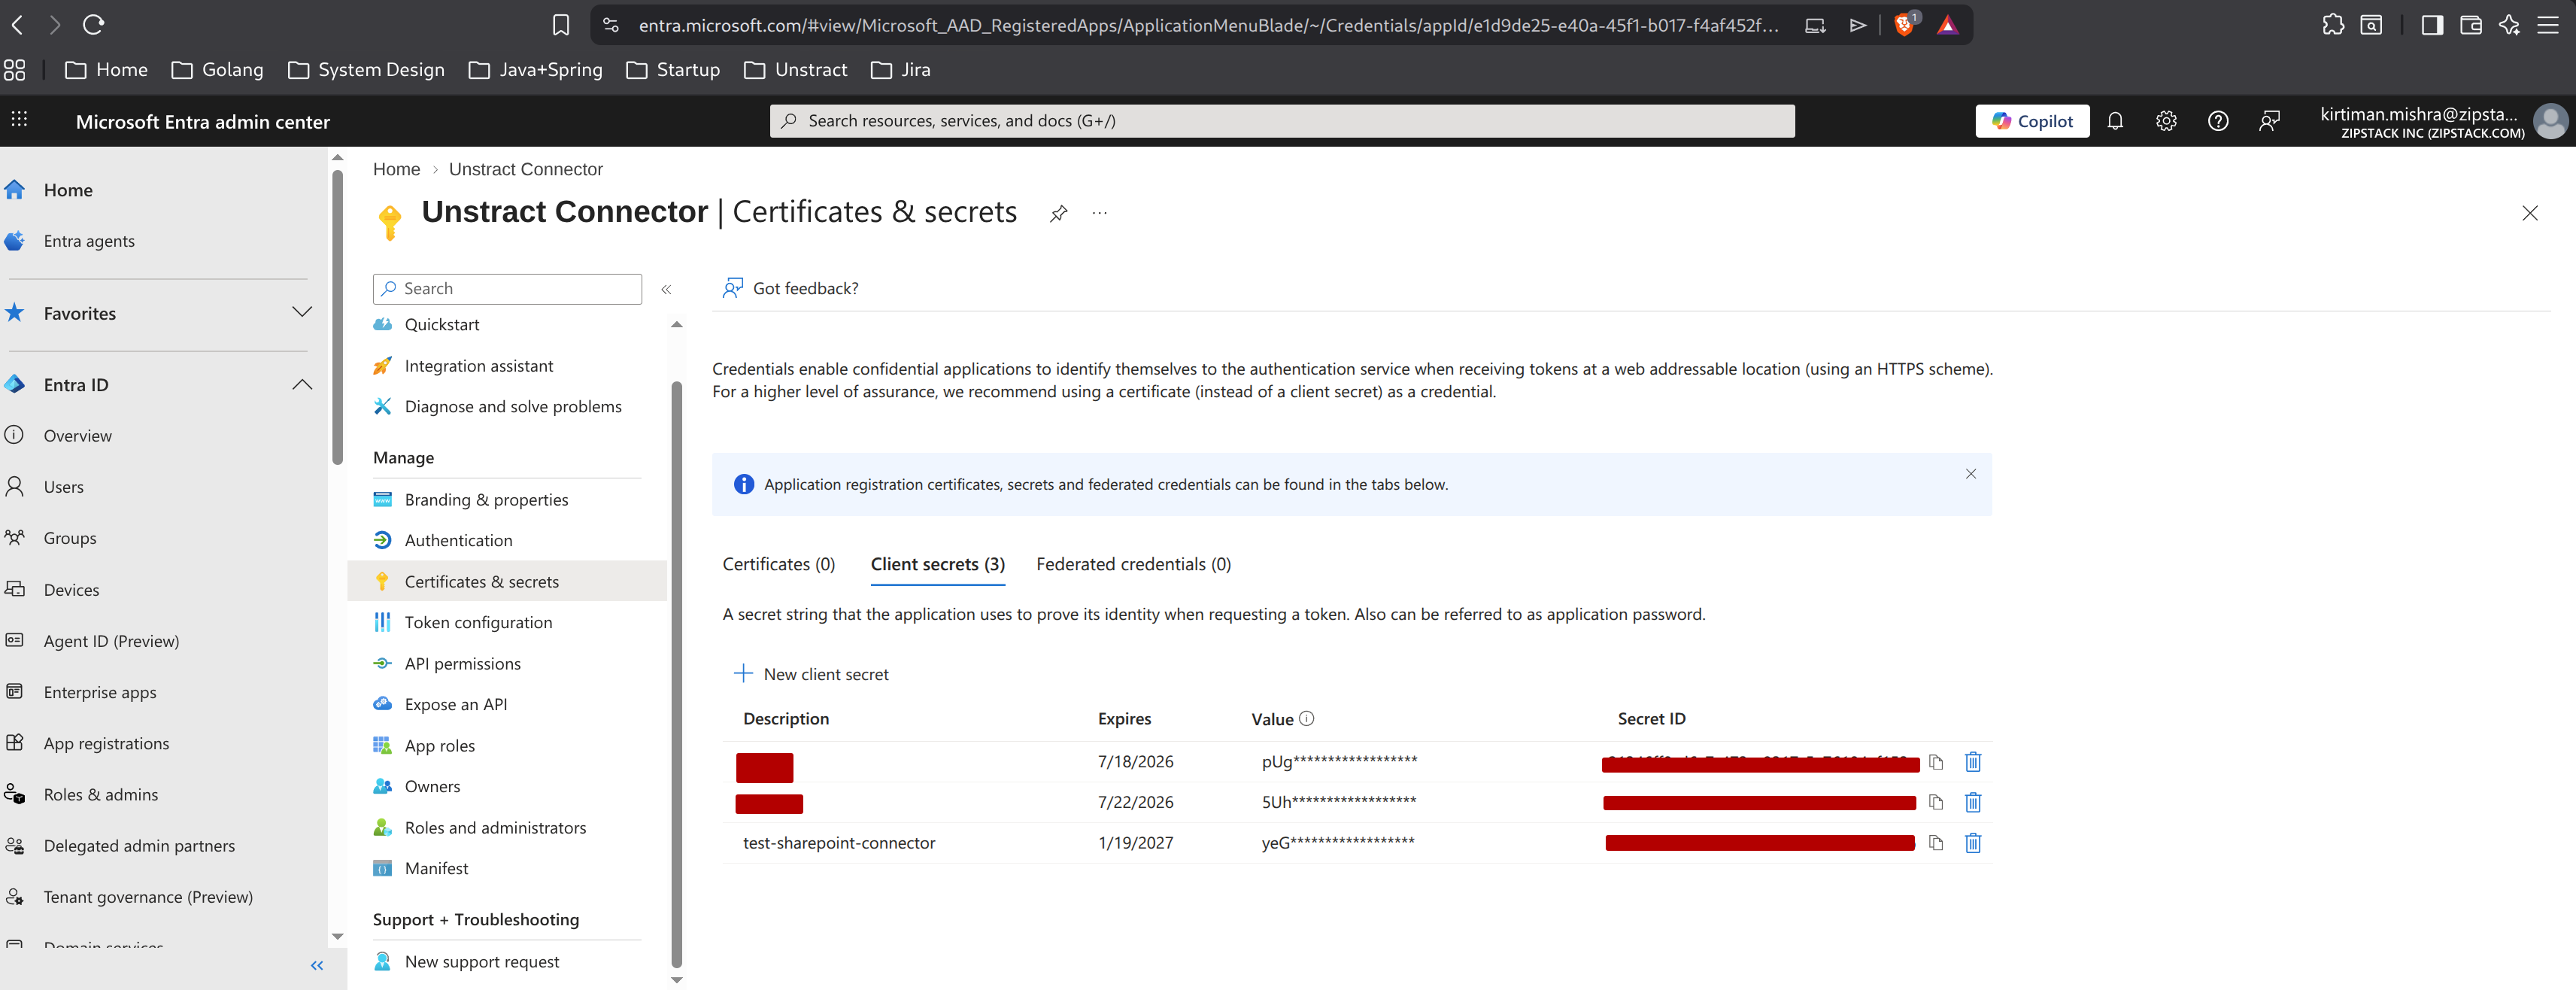The height and width of the screenshot is (990, 2576).
Task: Open portal settings gear icon
Action: click(2166, 121)
